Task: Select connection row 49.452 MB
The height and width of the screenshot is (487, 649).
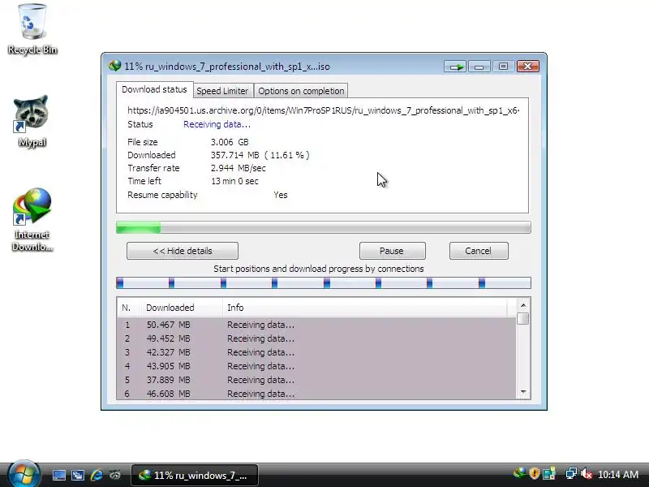Action: coord(316,338)
